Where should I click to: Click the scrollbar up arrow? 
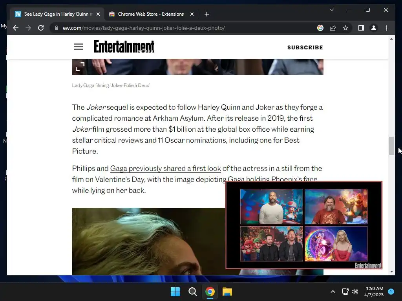[x=391, y=39]
